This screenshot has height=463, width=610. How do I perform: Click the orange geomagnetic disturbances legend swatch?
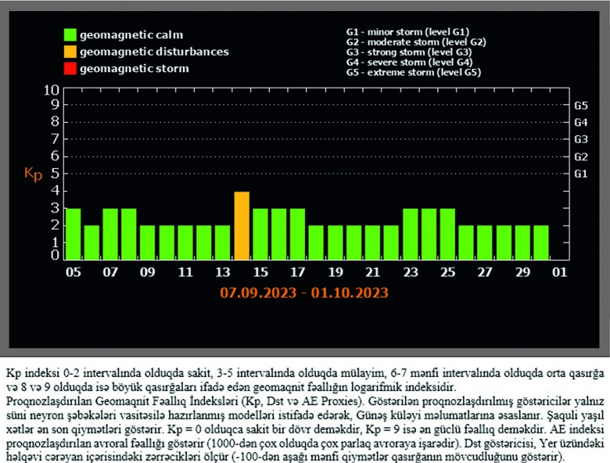tap(70, 52)
